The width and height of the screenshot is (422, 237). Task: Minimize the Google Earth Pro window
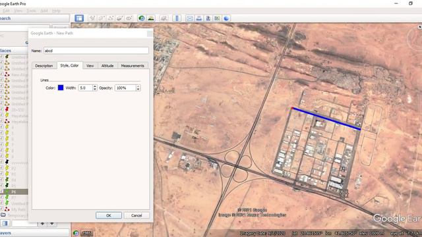396,3
